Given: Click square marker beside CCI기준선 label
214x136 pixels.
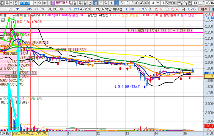Looking at the screenshot, I should (111, 15).
